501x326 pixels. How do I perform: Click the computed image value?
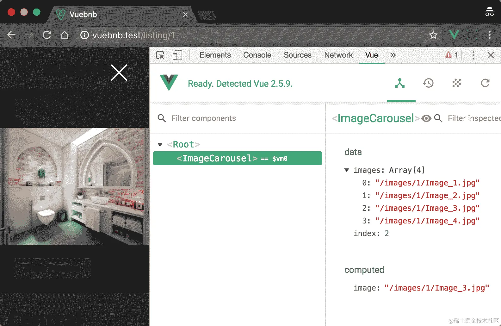point(437,288)
